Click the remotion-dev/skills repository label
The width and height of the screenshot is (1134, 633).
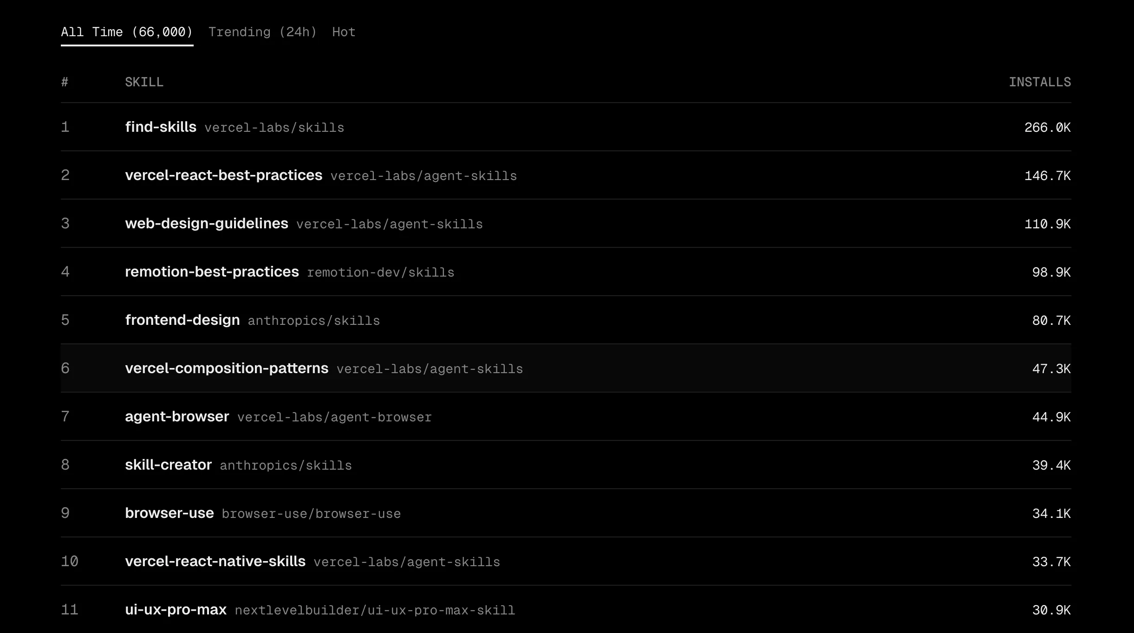tap(380, 272)
